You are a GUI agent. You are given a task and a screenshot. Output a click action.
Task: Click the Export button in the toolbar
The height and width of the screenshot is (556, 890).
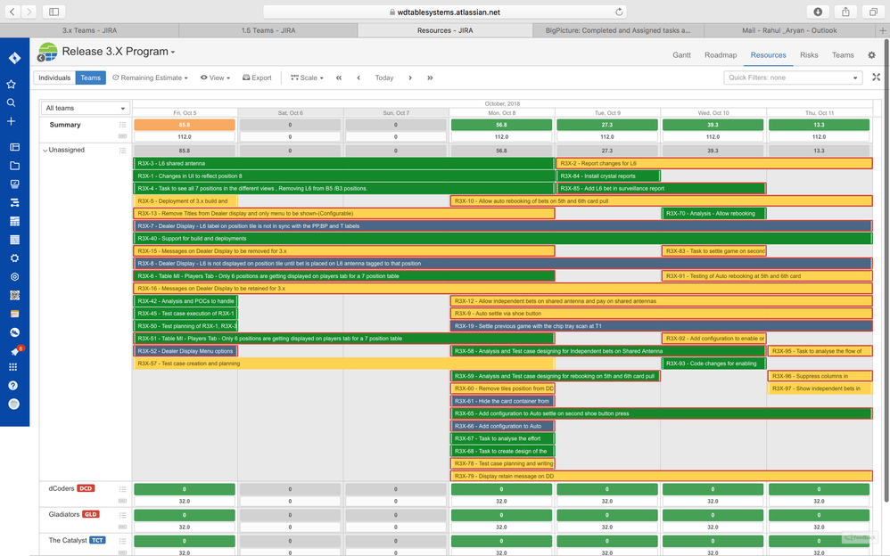point(256,78)
